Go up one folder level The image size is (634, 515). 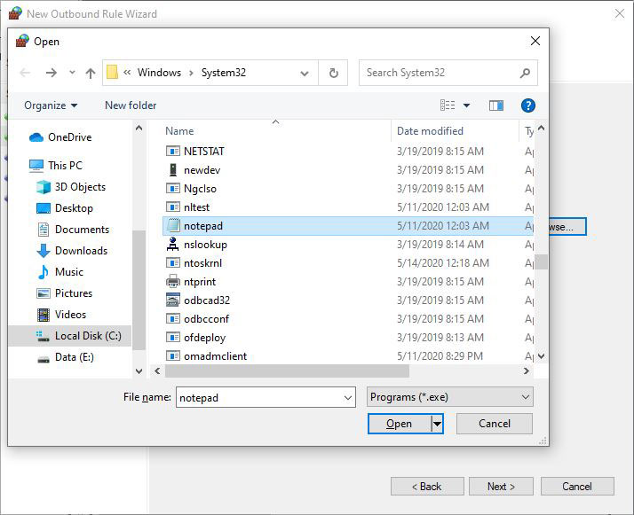click(91, 73)
